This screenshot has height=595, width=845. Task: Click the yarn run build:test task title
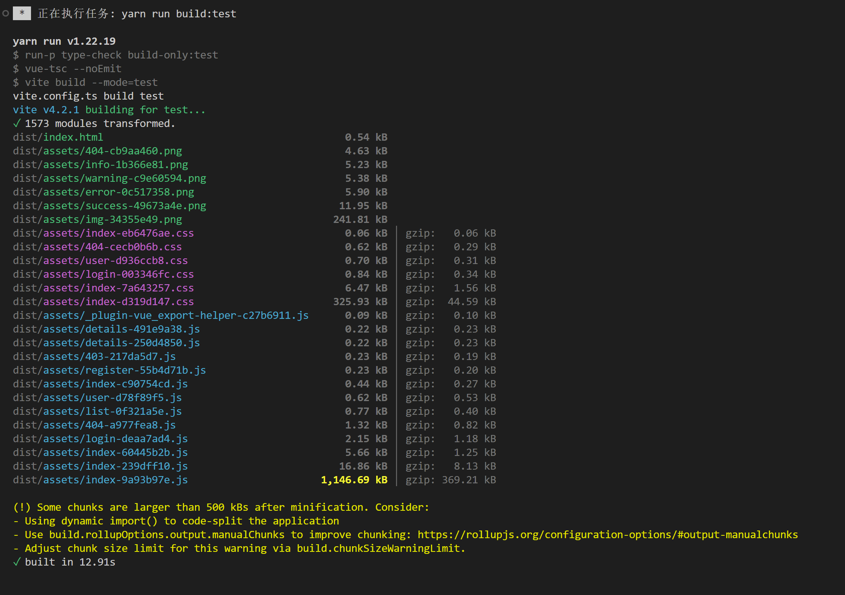click(178, 14)
